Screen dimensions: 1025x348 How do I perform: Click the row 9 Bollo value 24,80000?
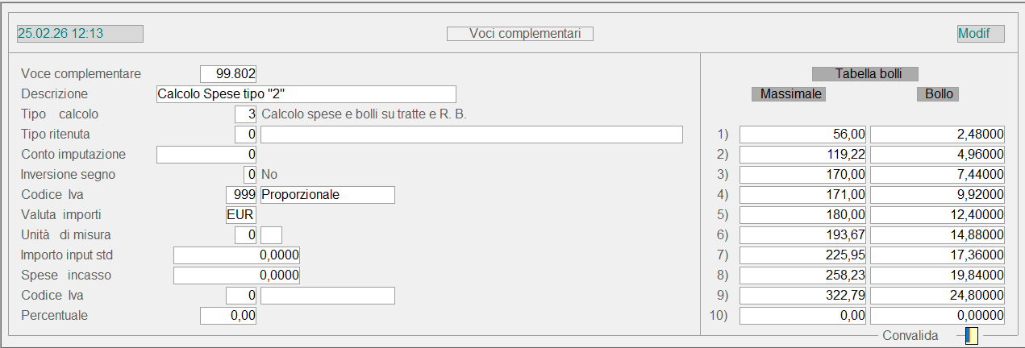click(x=938, y=296)
